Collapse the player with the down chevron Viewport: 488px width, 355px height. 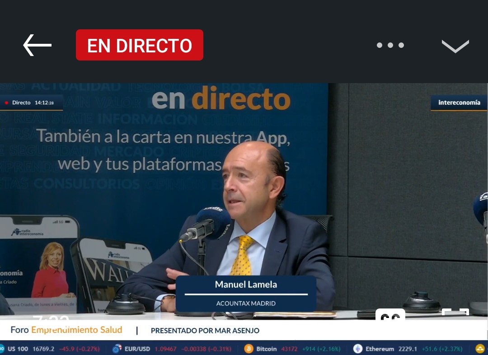coord(455,46)
